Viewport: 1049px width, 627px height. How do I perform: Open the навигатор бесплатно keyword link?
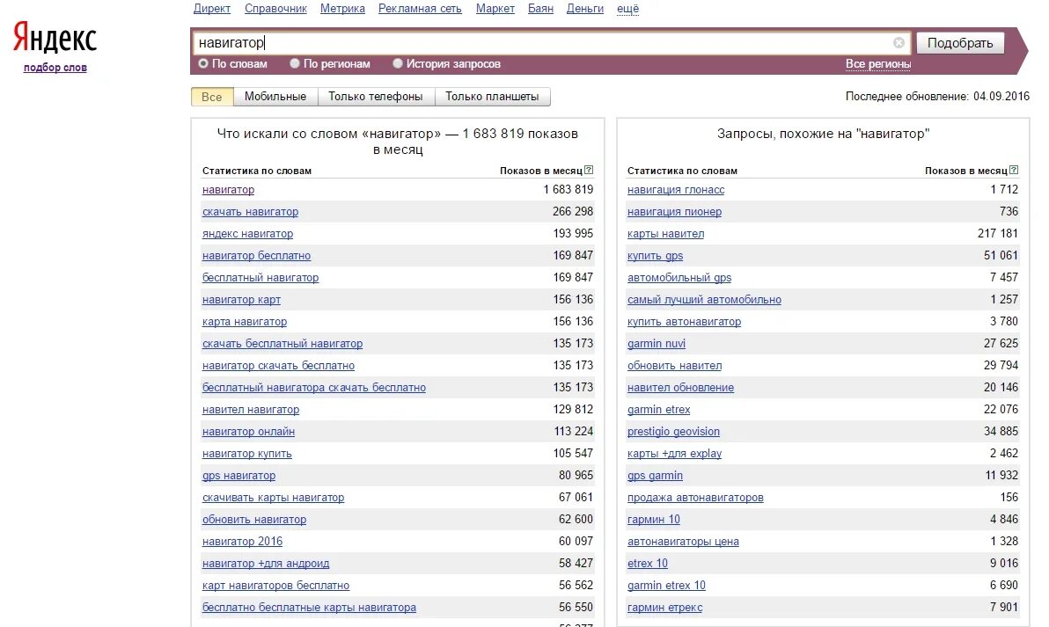(x=256, y=256)
